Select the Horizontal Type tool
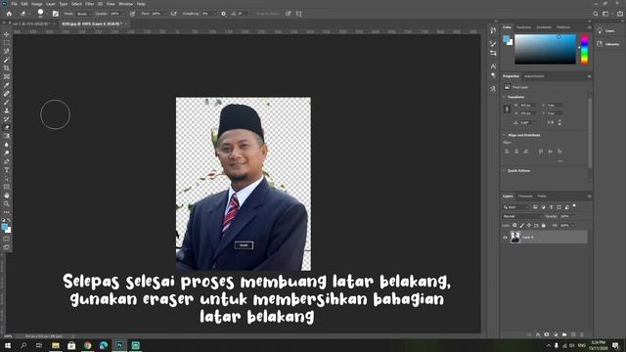This screenshot has width=626, height=352. [7, 170]
